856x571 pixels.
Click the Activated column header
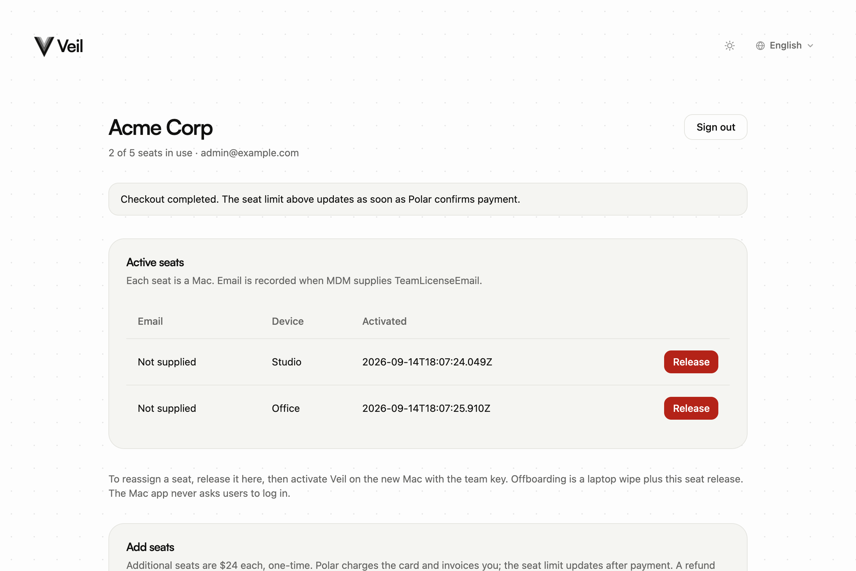(384, 321)
